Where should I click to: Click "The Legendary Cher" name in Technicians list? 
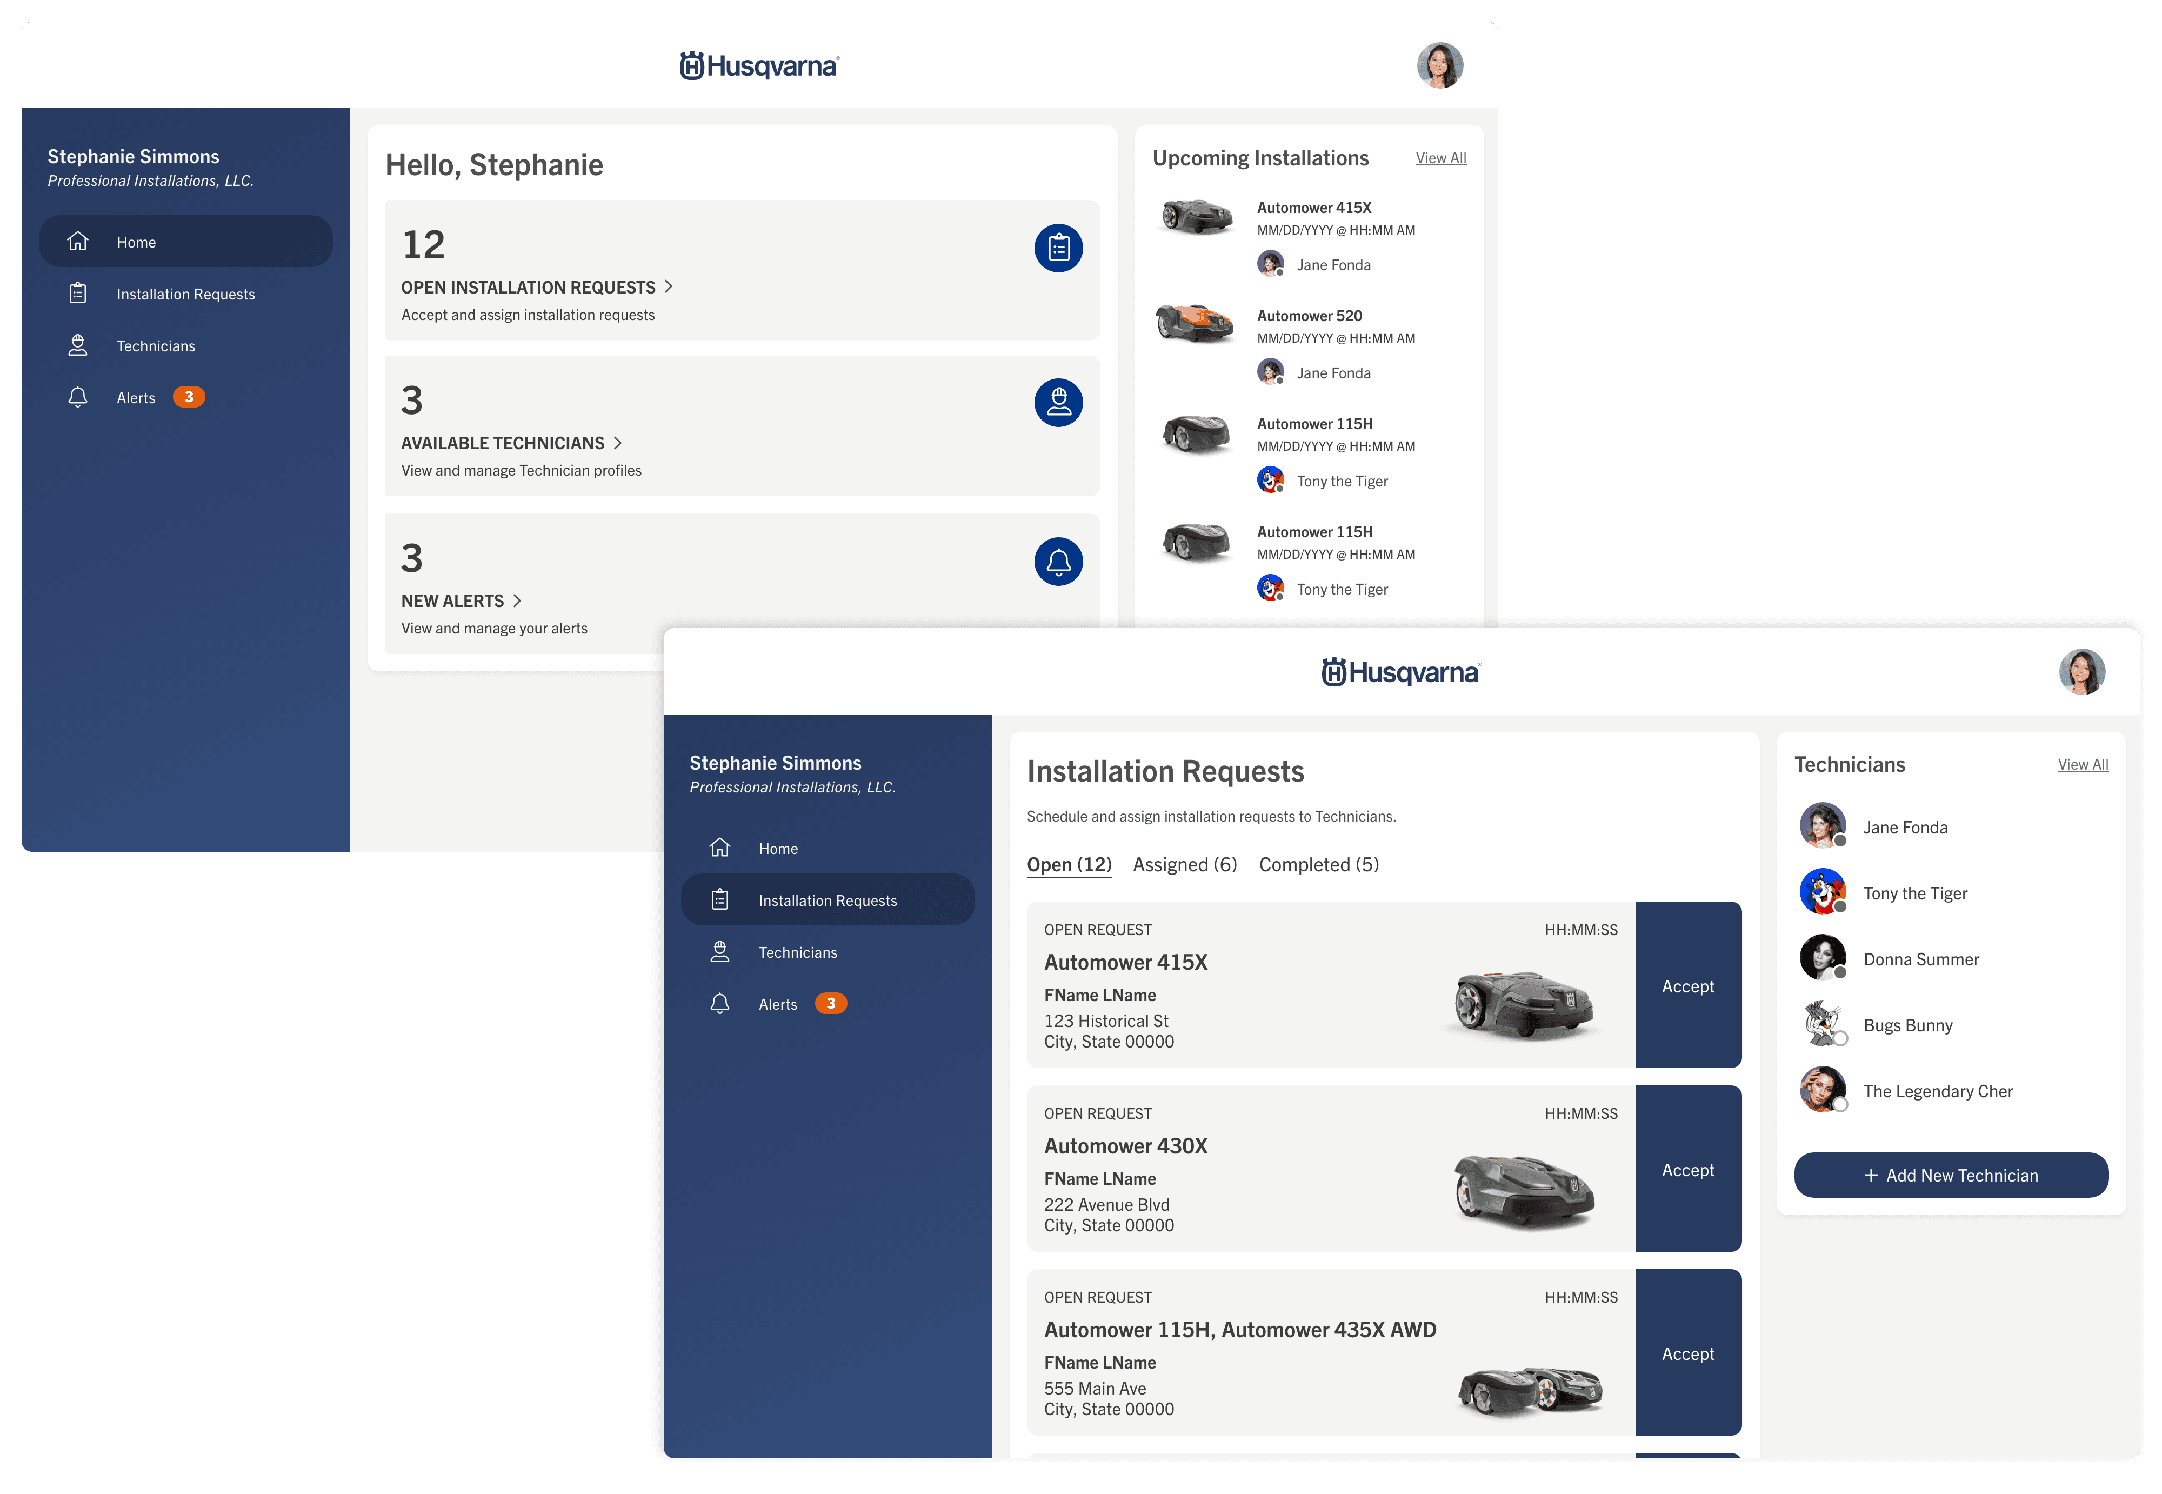point(1937,1091)
